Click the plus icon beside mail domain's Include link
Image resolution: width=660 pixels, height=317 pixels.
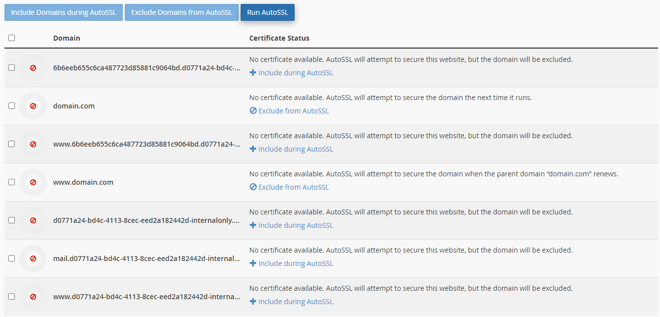point(253,263)
